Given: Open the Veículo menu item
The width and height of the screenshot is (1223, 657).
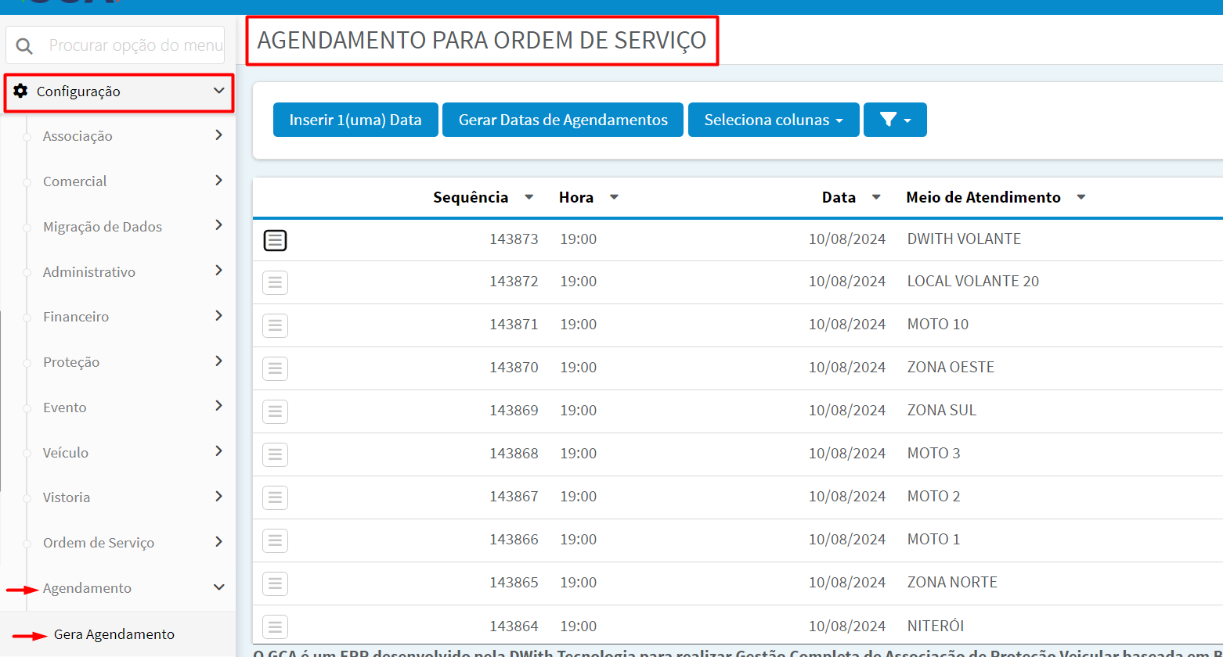Looking at the screenshot, I should (66, 452).
